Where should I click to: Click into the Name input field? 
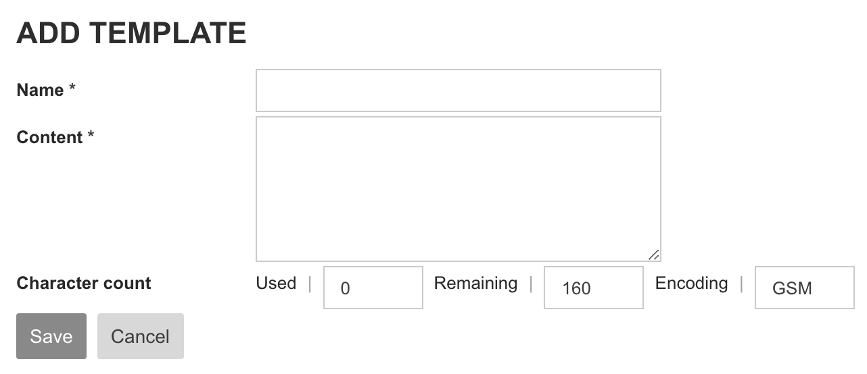click(458, 90)
